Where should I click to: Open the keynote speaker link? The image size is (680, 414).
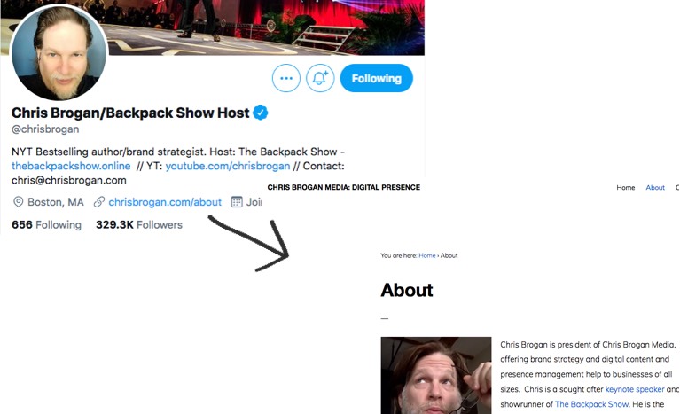point(635,389)
